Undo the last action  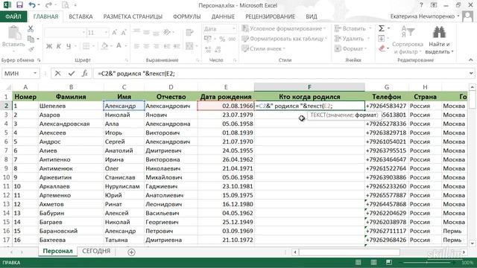(32, 5)
